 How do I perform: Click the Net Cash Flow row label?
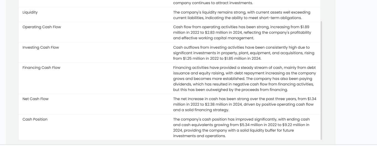[x=35, y=99]
